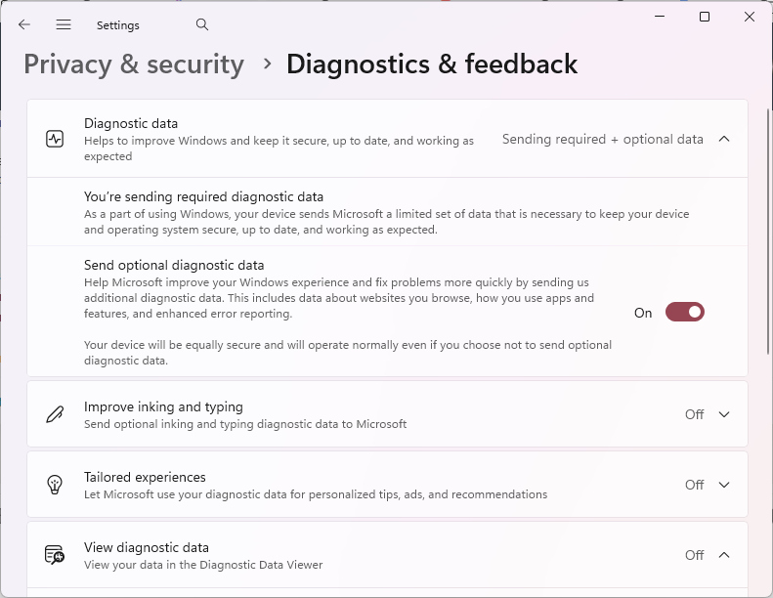Viewport: 773px width, 598px height.
Task: Select the Send optional diagnostic data heading
Action: click(174, 265)
